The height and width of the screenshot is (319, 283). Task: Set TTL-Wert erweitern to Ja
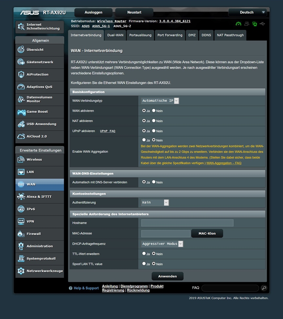(144, 254)
